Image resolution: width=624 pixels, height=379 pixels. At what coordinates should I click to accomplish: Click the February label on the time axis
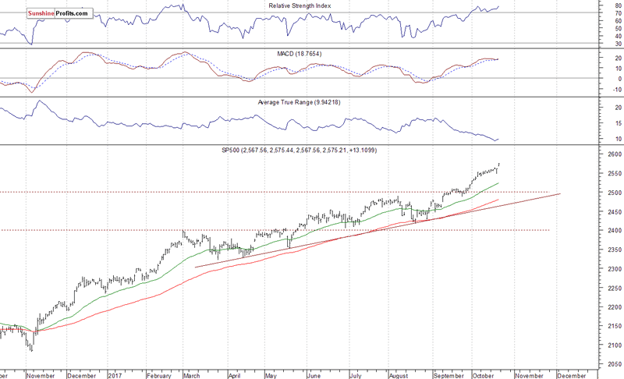click(159, 375)
